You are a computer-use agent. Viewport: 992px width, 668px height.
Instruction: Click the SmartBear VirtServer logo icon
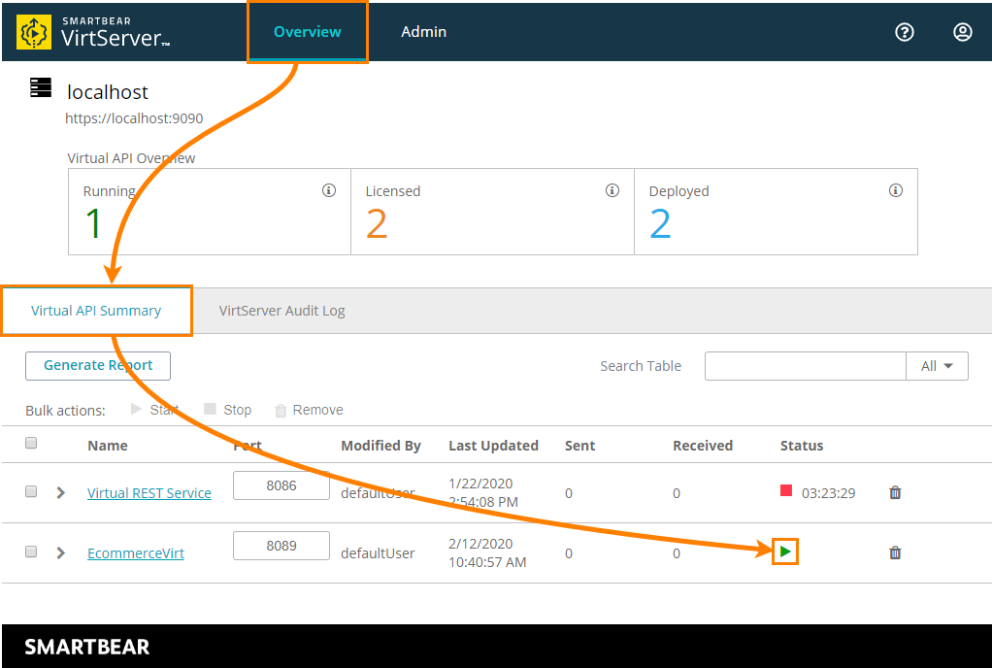(x=34, y=32)
